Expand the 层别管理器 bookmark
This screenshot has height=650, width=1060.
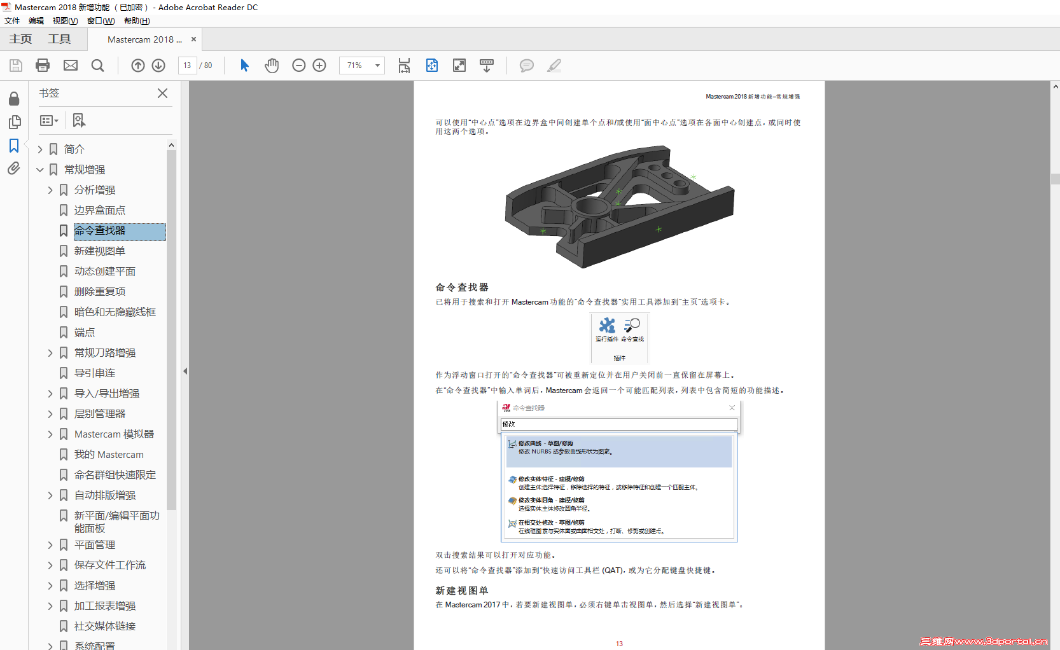[50, 414]
